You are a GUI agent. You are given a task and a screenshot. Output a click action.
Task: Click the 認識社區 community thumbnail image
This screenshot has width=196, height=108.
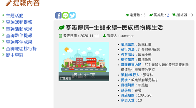[84, 61]
